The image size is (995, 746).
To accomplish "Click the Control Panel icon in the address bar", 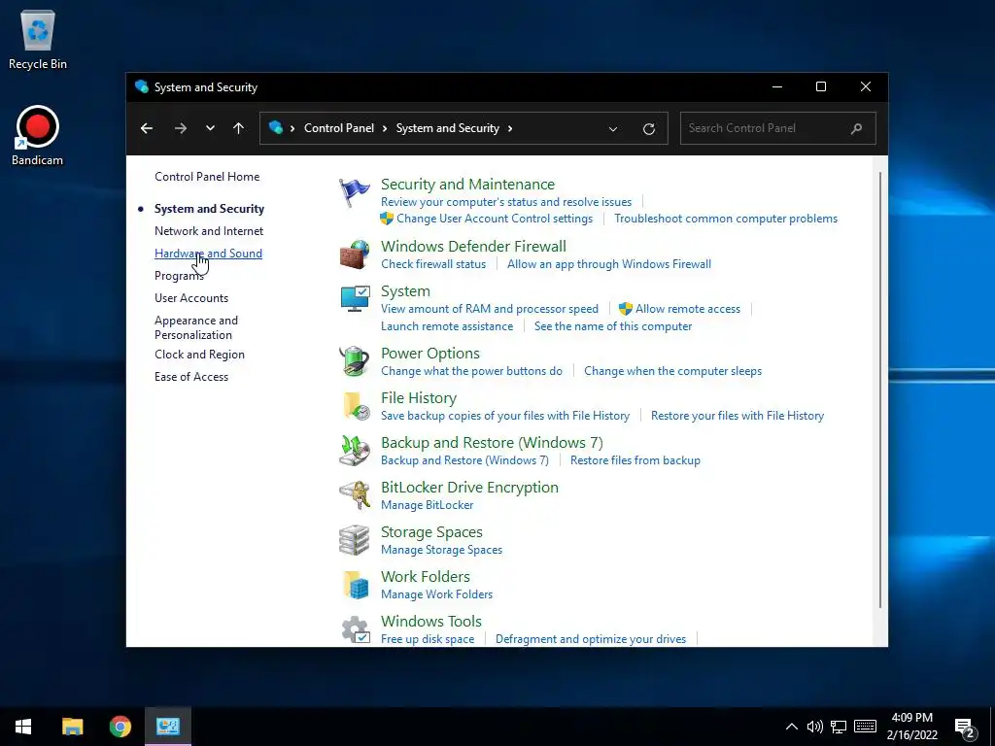I will (275, 127).
